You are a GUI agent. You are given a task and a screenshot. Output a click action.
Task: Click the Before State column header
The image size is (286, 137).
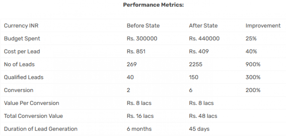(143, 26)
